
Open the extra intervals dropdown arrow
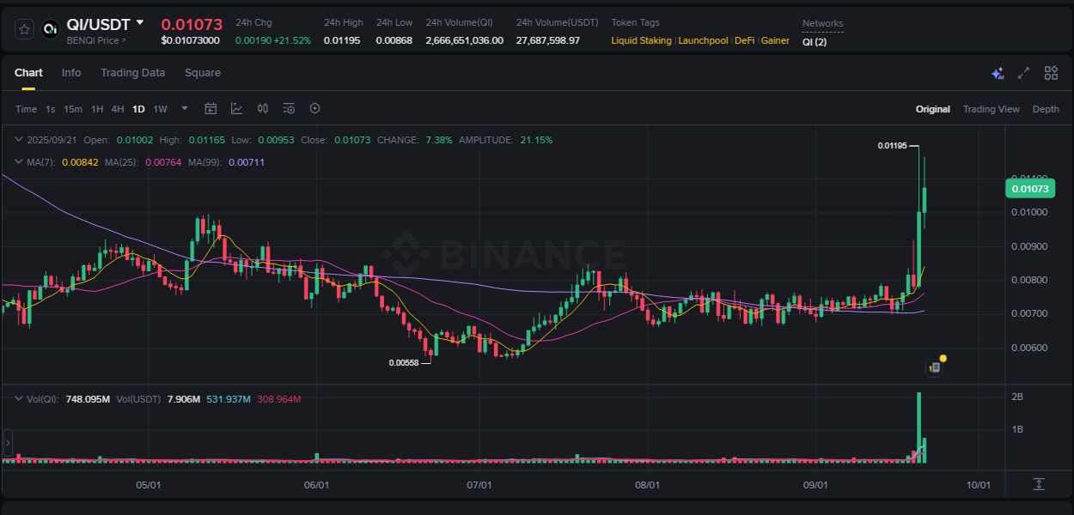pyautogui.click(x=184, y=109)
